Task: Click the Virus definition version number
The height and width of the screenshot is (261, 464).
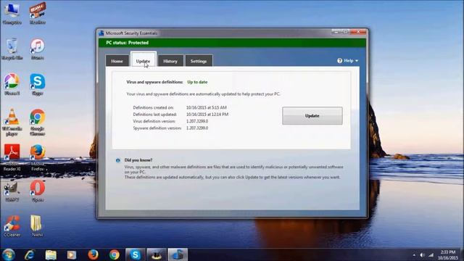Action: point(197,121)
